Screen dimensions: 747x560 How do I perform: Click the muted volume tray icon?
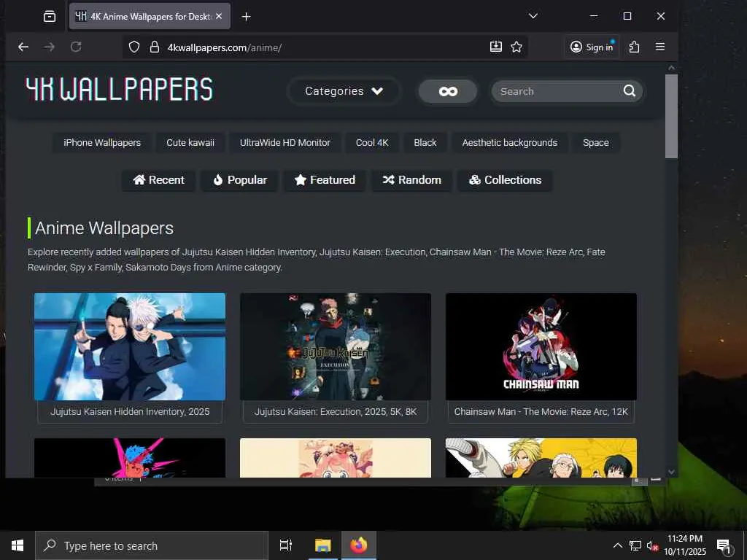pyautogui.click(x=652, y=545)
